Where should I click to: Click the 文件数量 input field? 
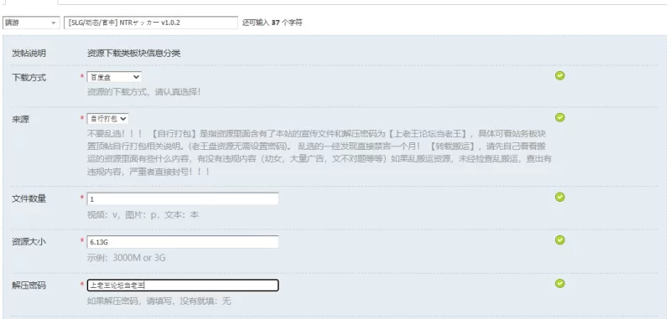(183, 199)
